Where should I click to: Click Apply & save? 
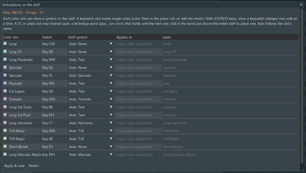(15, 166)
